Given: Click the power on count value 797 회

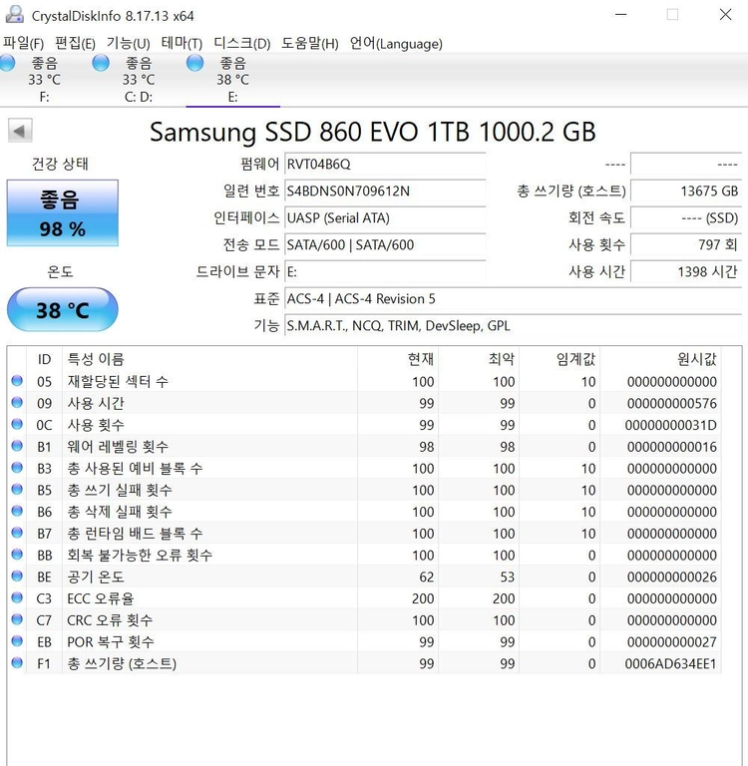Looking at the screenshot, I should click(686, 244).
